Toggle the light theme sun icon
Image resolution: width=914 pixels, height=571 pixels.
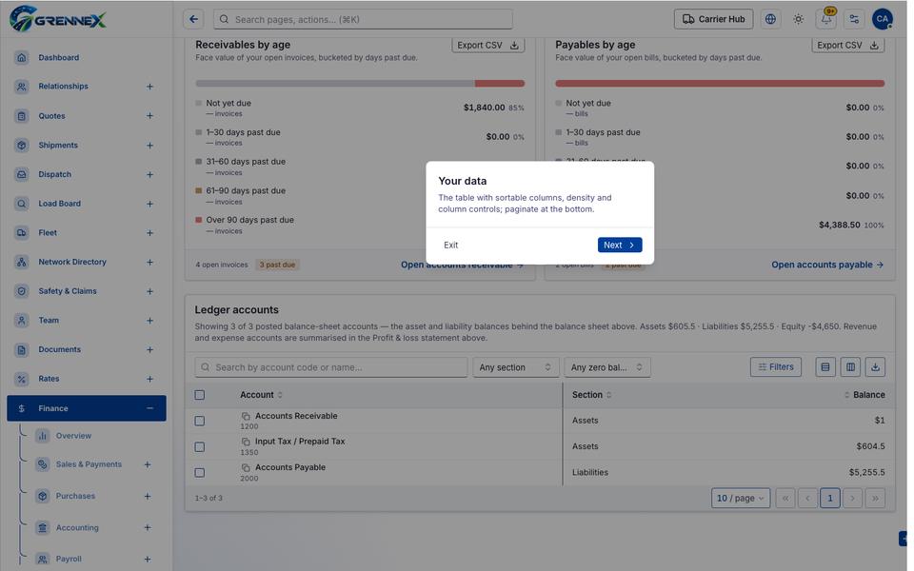[x=798, y=19]
